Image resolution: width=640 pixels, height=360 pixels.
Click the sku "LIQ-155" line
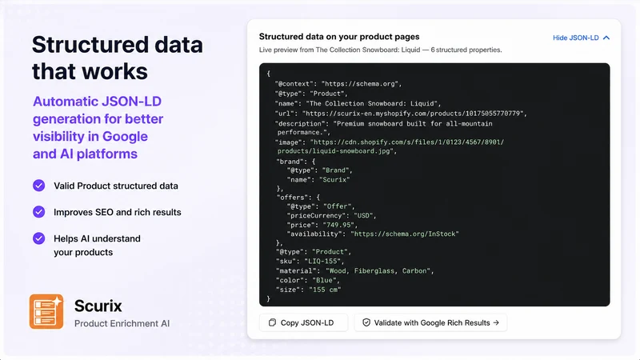point(310,262)
